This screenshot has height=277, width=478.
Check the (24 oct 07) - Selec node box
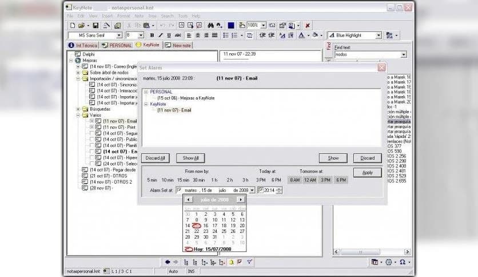click(91, 164)
